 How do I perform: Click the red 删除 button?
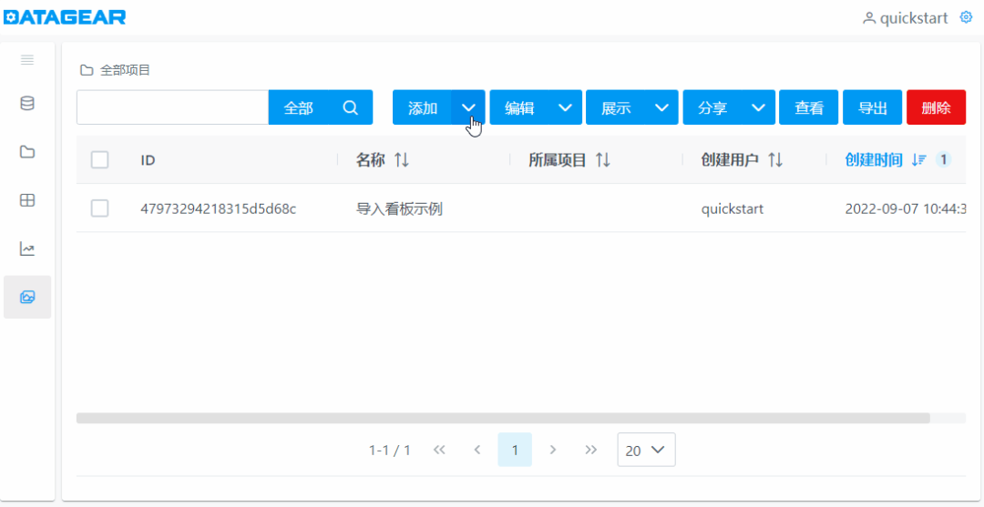point(936,107)
